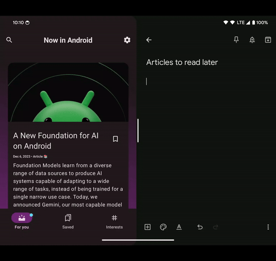Tap the bottom navigation gesture bar
This screenshot has width=276, height=261.
coord(138,240)
